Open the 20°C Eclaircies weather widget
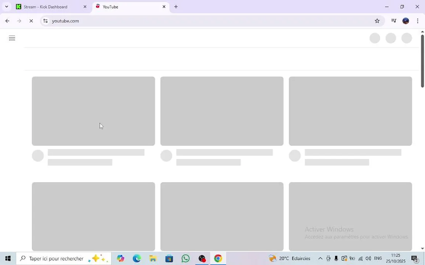This screenshot has width=425, height=265. tap(289, 258)
